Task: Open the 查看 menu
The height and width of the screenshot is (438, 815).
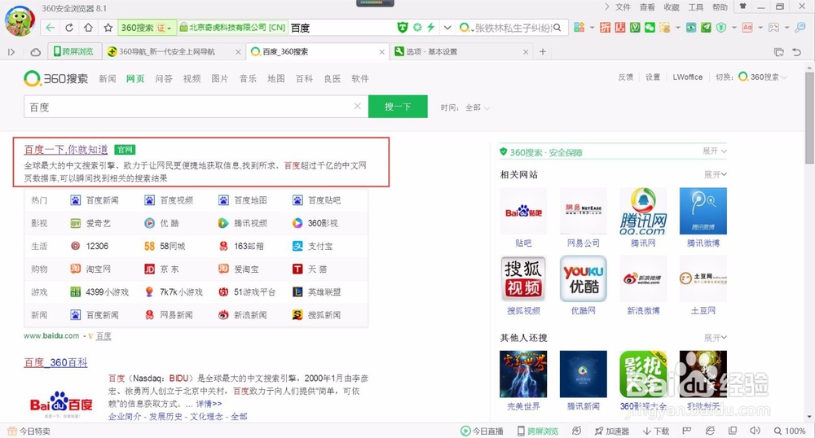Action: 647,7
